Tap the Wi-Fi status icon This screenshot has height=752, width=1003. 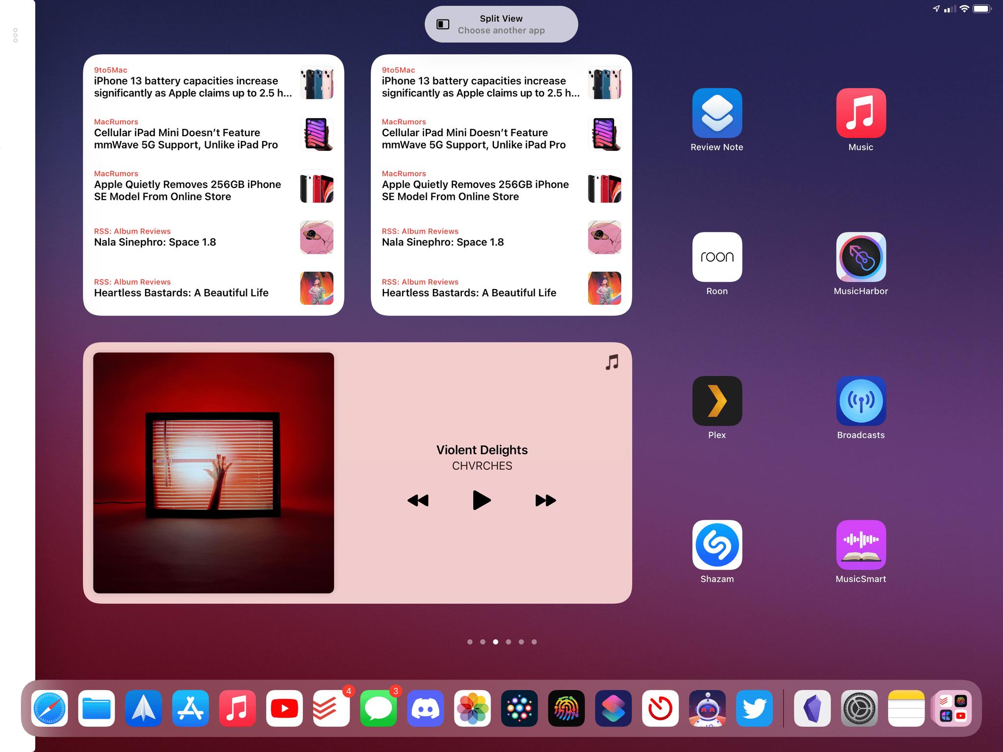pyautogui.click(x=964, y=9)
